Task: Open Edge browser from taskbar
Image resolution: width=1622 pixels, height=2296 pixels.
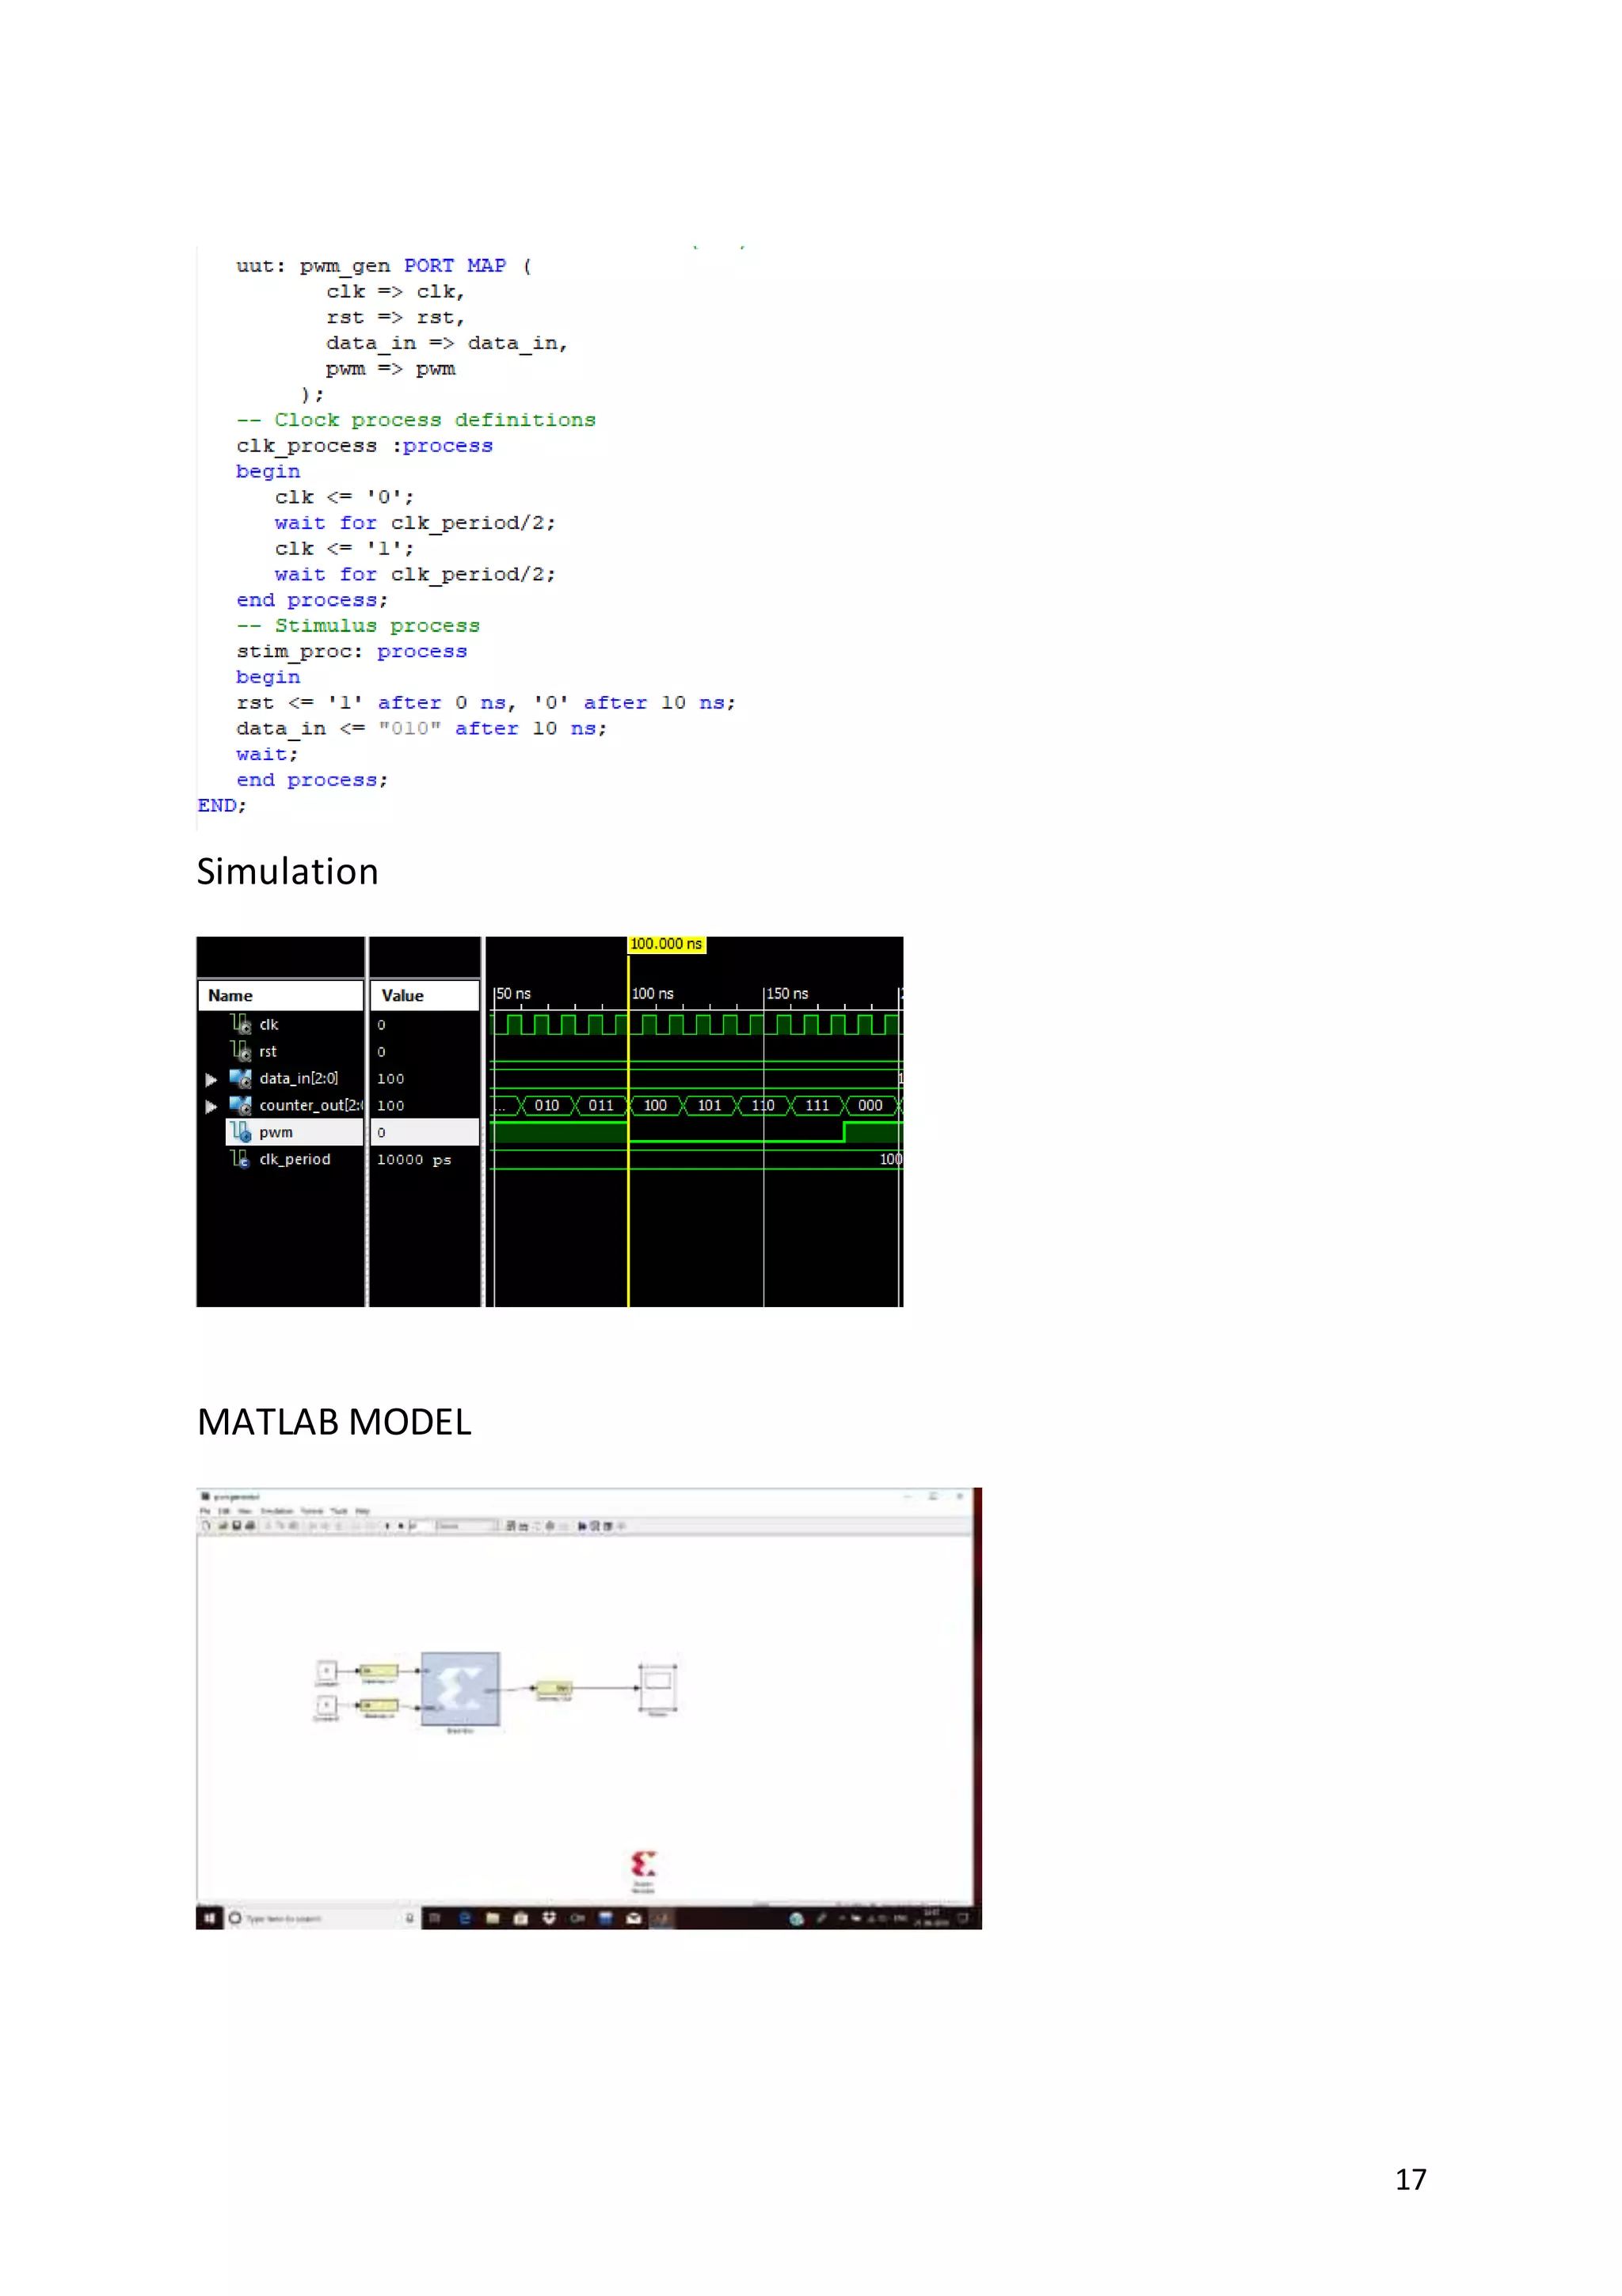Action: pyautogui.click(x=464, y=1918)
